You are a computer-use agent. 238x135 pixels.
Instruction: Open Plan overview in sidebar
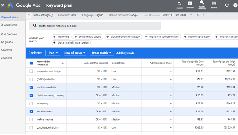pyautogui.click(x=9, y=34)
